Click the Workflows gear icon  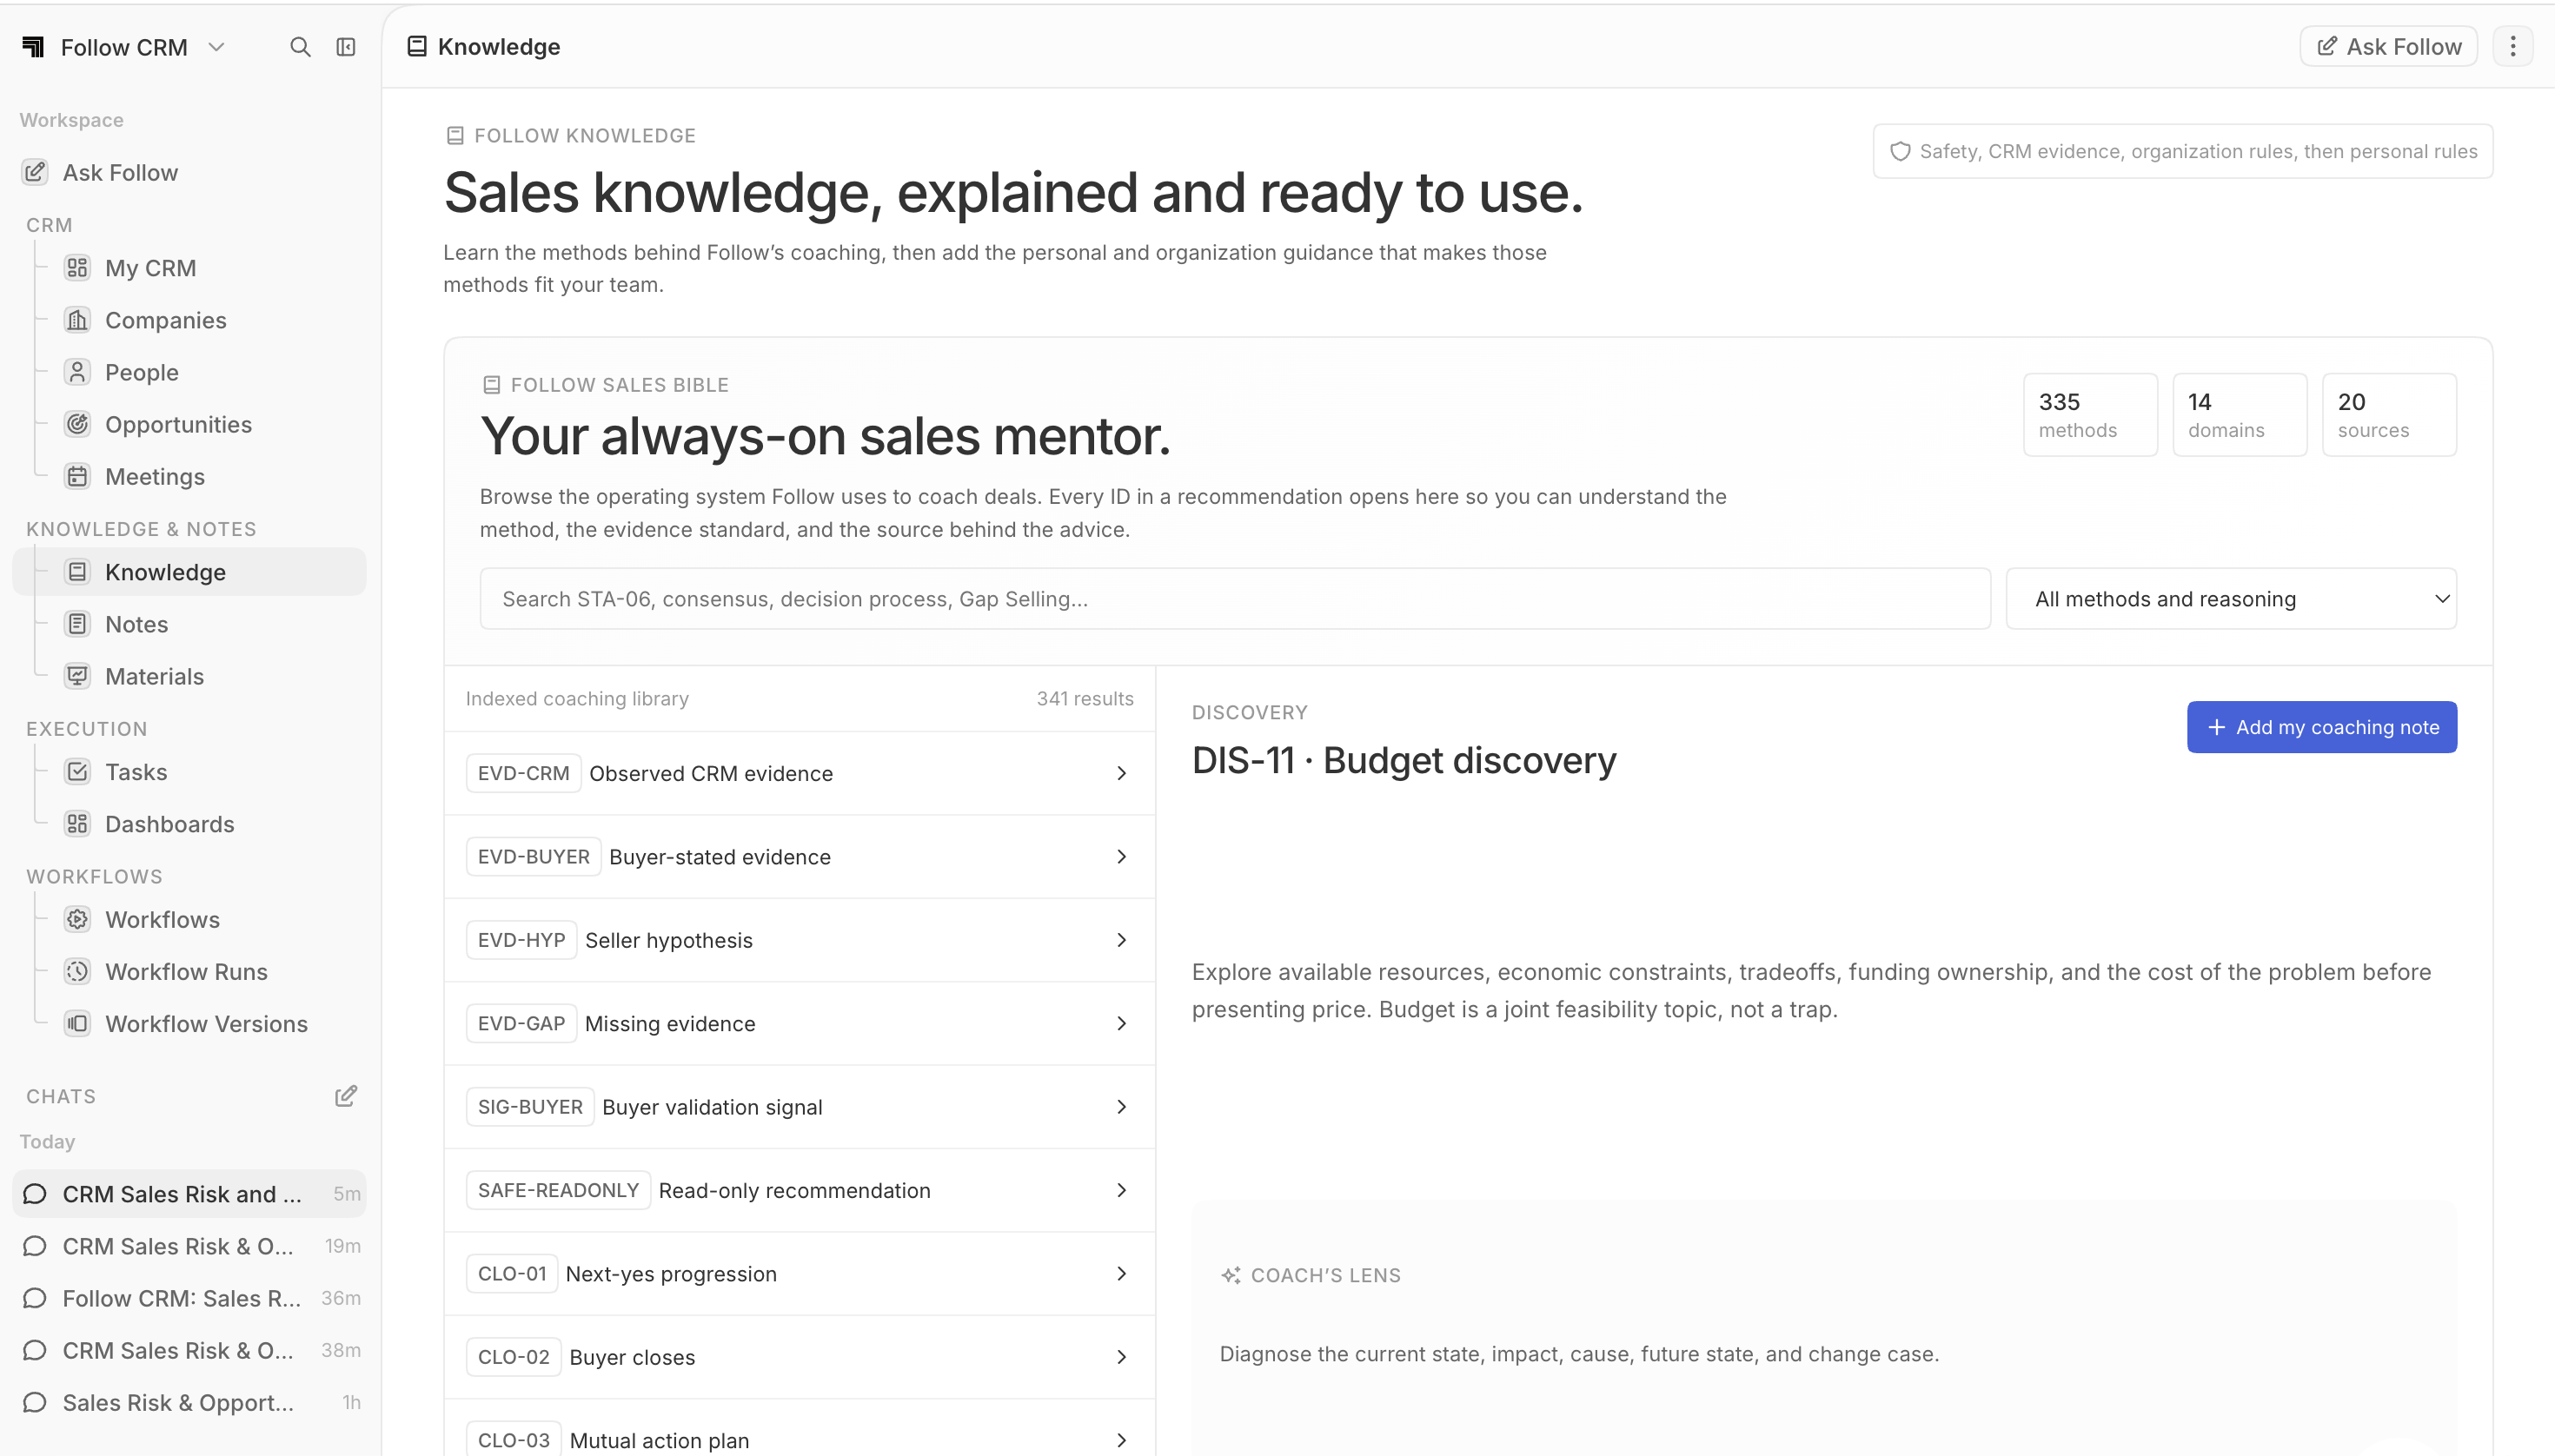[77, 919]
